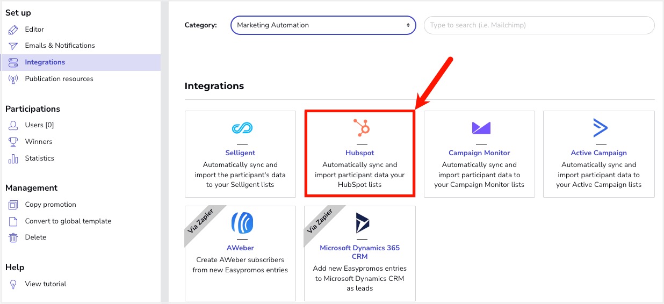This screenshot has height=304, width=664.
Task: Open the View tutorial help link
Action: pyautogui.click(x=46, y=284)
